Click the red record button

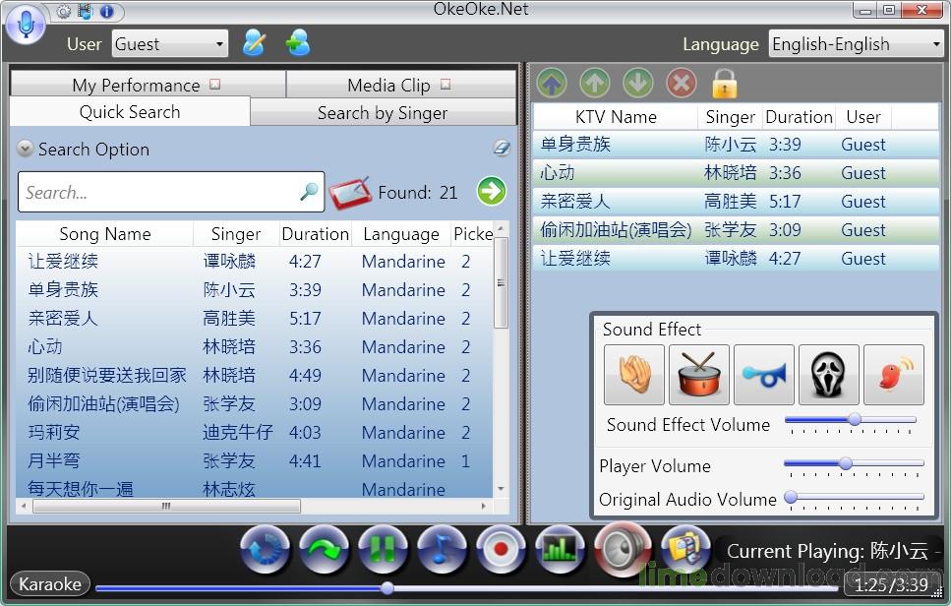[500, 550]
